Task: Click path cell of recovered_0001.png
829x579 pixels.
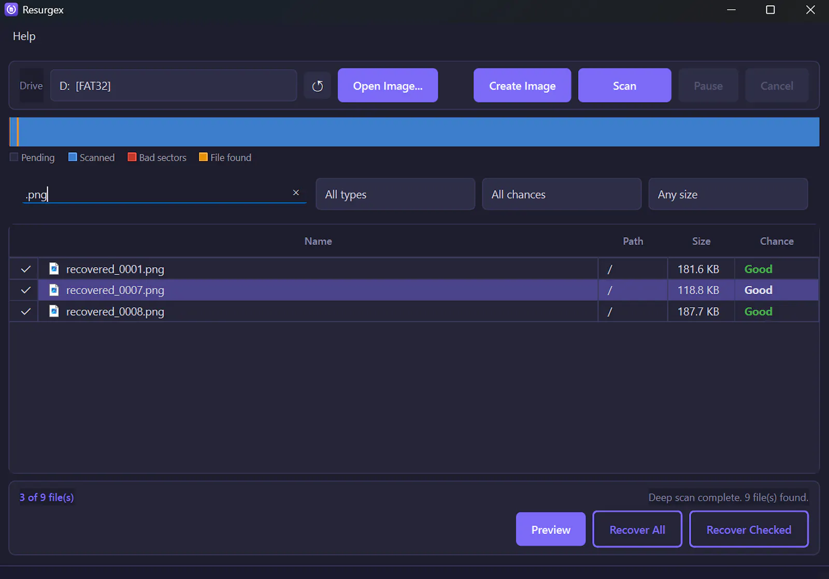Action: [633, 269]
